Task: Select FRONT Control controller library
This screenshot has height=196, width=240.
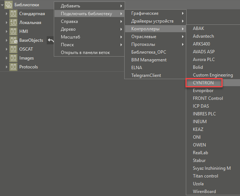Action: point(213,98)
